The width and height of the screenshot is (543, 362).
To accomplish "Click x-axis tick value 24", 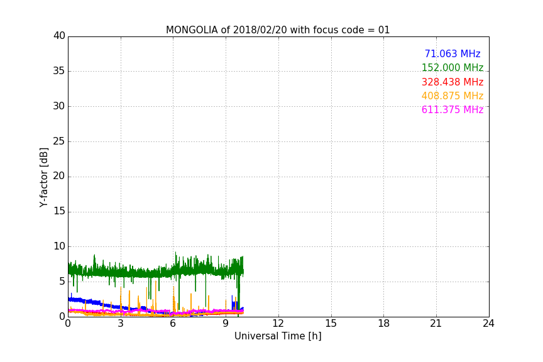I will pos(488,324).
